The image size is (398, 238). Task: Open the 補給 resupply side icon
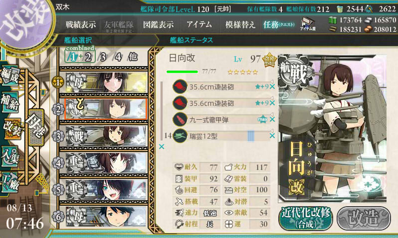(x=10, y=102)
